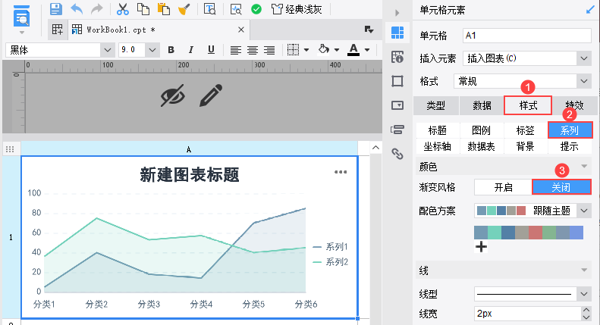Screen dimensions: 600x325
Task: Switch to the 数据 tab
Action: [482, 105]
